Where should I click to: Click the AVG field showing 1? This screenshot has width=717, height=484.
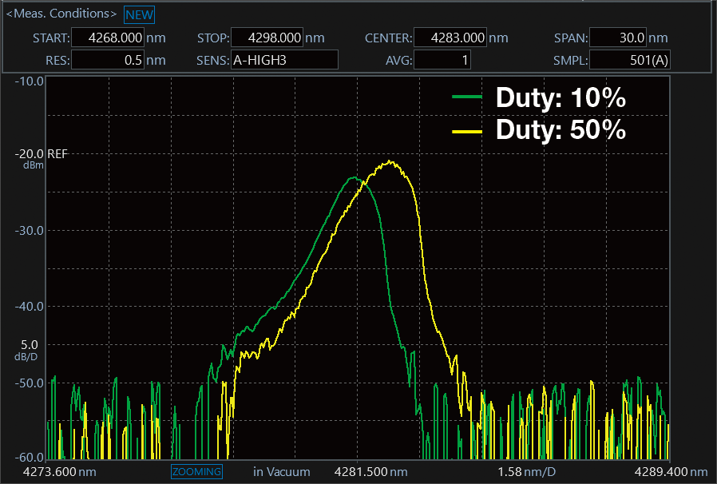(442, 60)
